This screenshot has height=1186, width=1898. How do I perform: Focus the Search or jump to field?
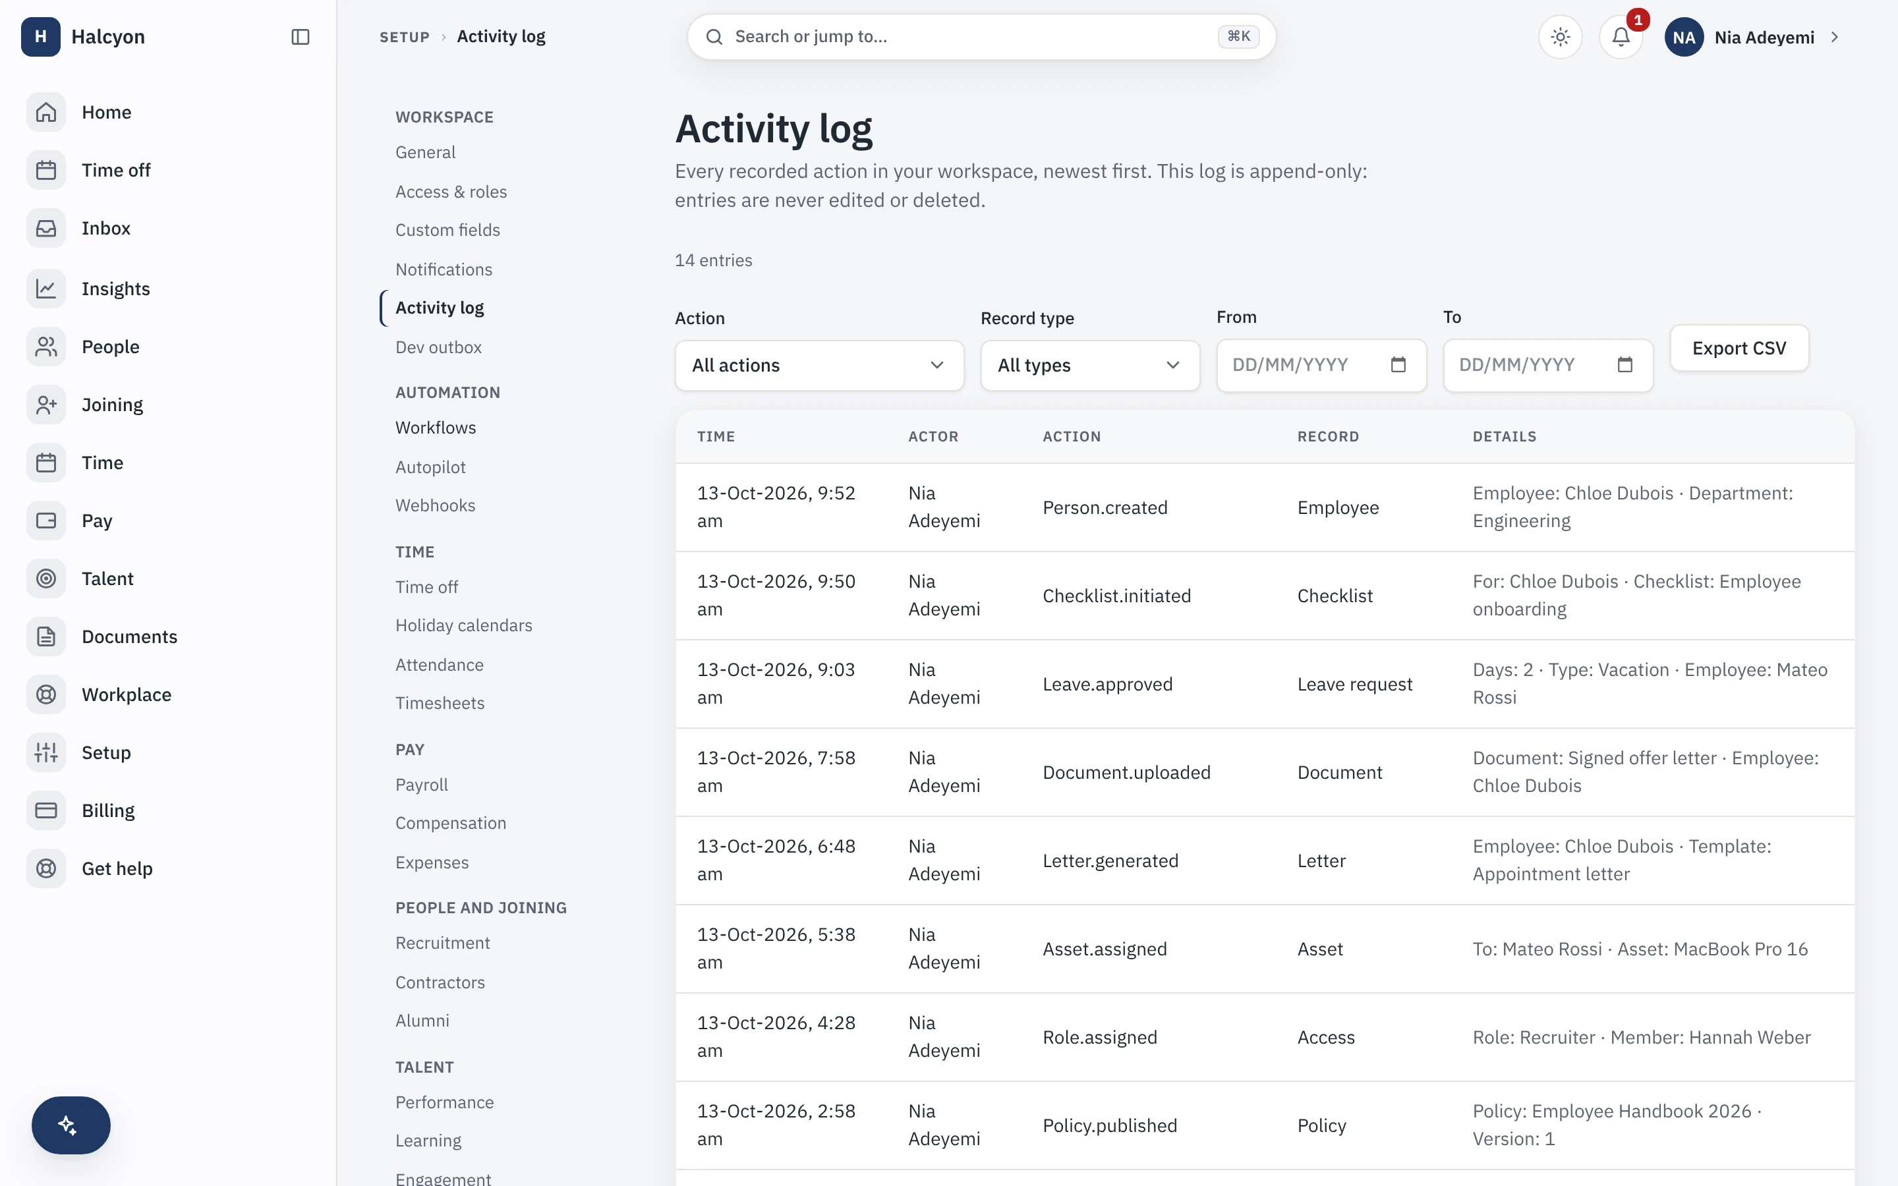click(x=981, y=37)
